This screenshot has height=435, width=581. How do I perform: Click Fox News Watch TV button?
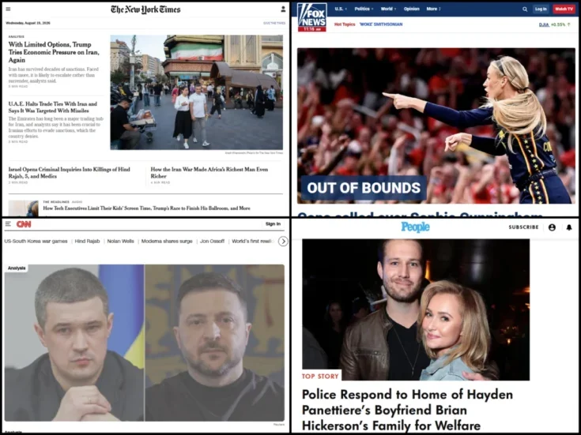pyautogui.click(x=564, y=9)
